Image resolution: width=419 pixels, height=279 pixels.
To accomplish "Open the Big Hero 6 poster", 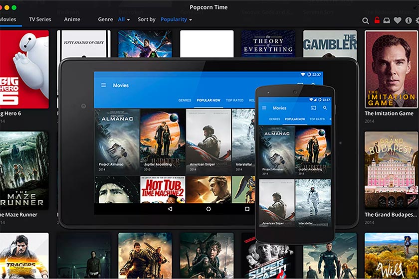I will pyautogui.click(x=24, y=69).
